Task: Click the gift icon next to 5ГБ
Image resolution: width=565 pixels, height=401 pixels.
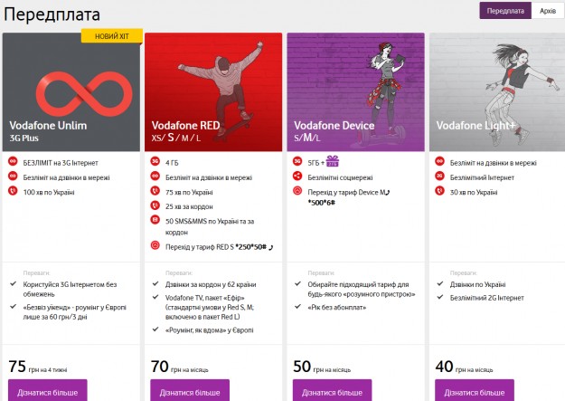Action: [332, 162]
